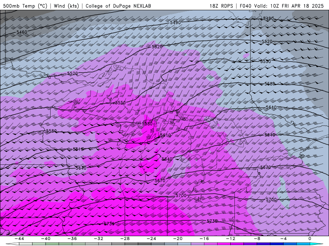Click the rightmost 5730 contour label

[212, 221]
